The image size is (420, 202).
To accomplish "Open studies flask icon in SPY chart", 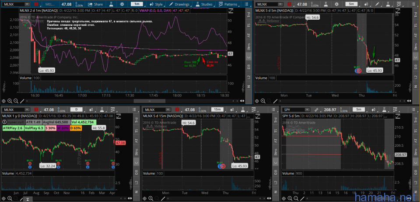I will (384, 110).
